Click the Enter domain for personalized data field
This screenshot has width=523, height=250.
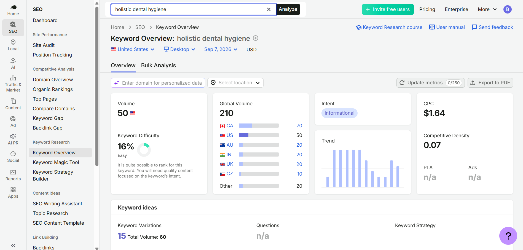158,83
